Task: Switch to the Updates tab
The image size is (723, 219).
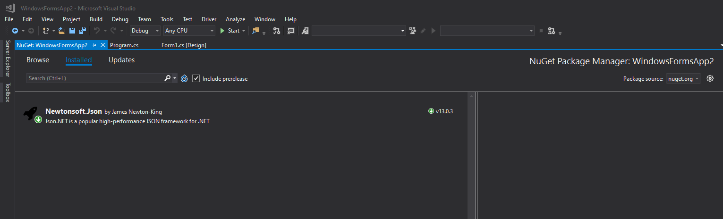Action: pos(121,60)
